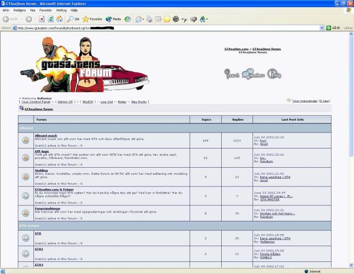Click the page's vertical scrollbar down arrow
The image size is (354, 274).
(351, 265)
